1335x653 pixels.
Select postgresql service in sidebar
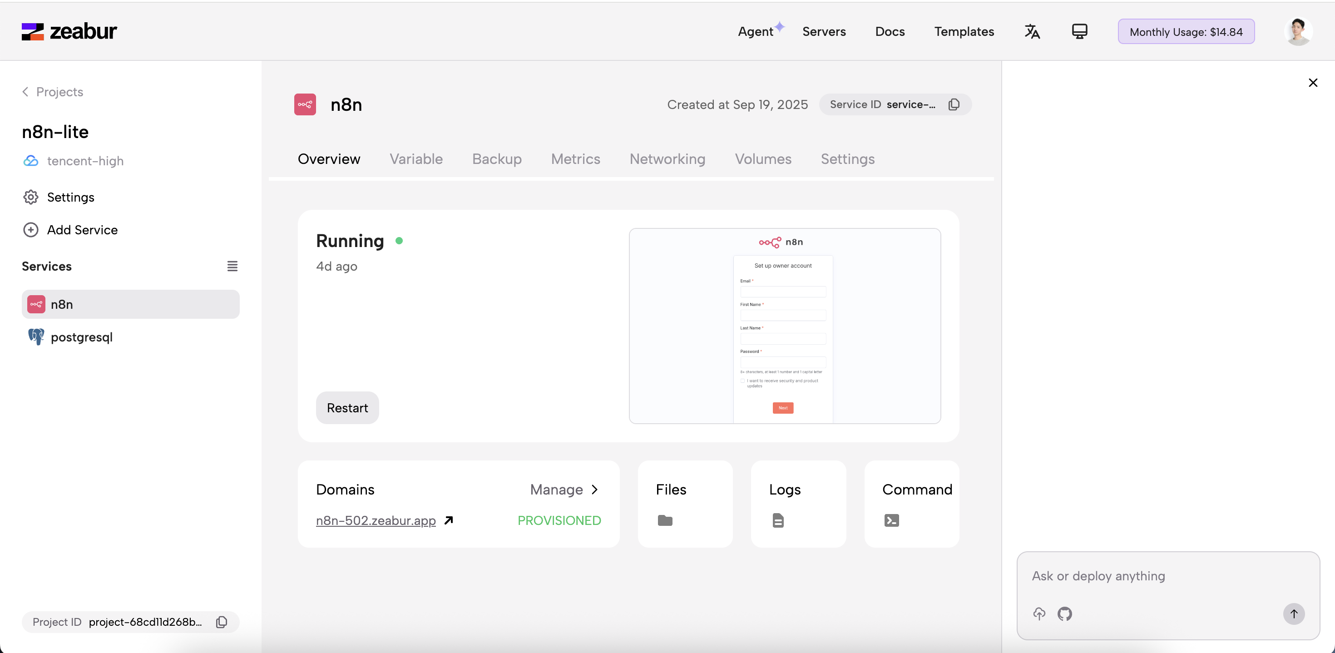81,337
